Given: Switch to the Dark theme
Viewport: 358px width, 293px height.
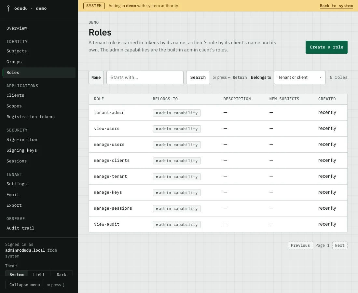Looking at the screenshot, I should pyautogui.click(x=62, y=273).
